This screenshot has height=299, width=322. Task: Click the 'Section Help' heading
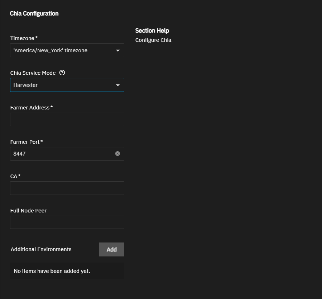pos(152,31)
